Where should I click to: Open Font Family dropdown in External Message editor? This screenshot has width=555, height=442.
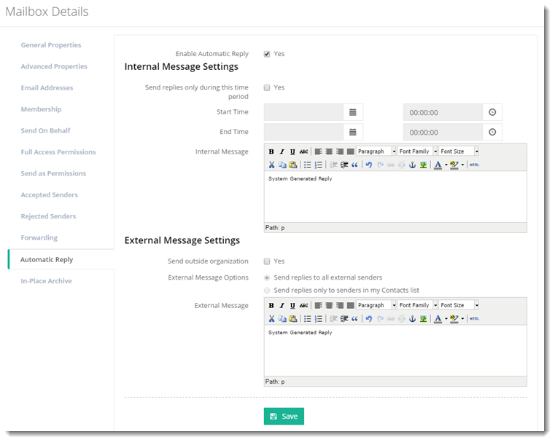(417, 306)
